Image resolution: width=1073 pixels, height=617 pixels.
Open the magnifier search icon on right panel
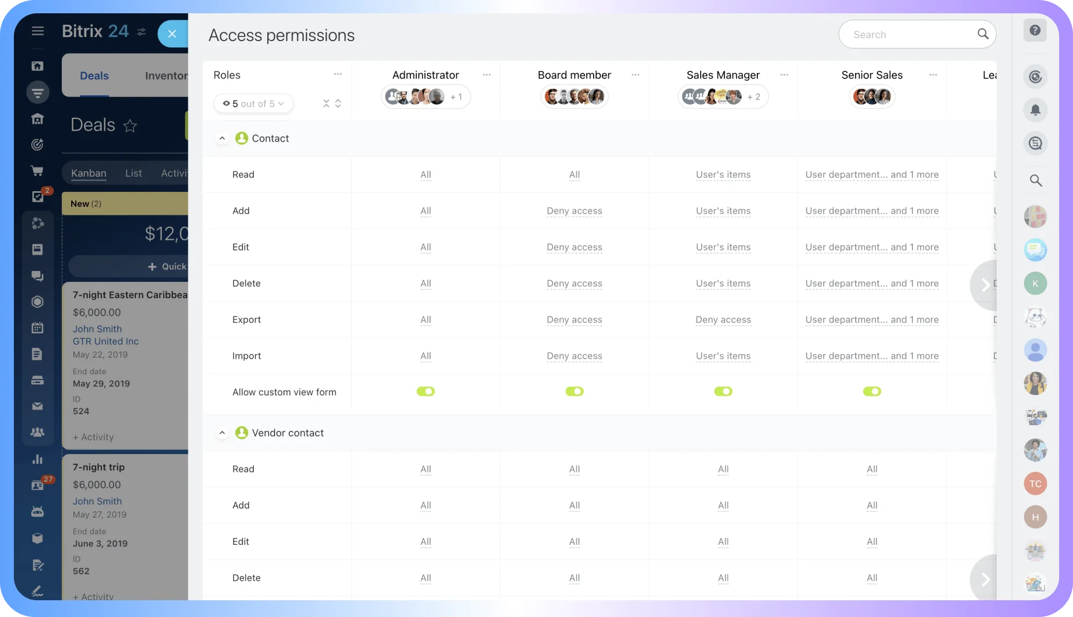pyautogui.click(x=1036, y=180)
